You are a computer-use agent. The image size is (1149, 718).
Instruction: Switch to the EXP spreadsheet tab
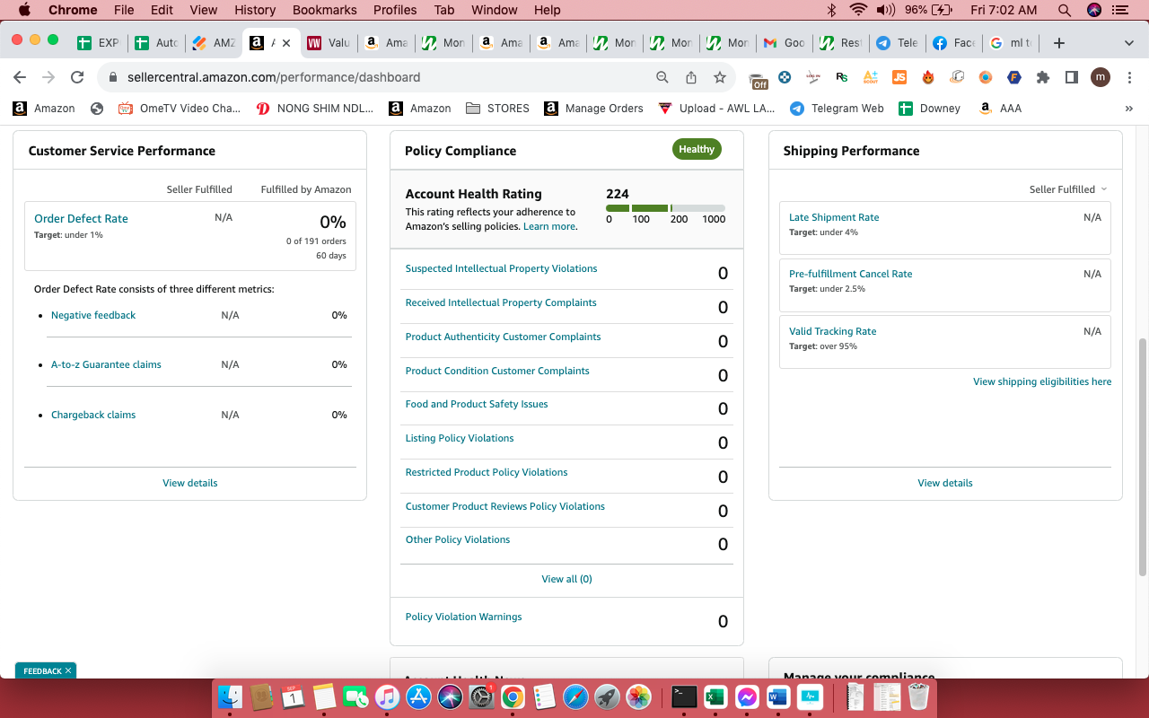[98, 43]
